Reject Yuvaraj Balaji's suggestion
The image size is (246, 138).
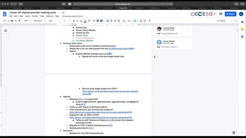[188, 29]
